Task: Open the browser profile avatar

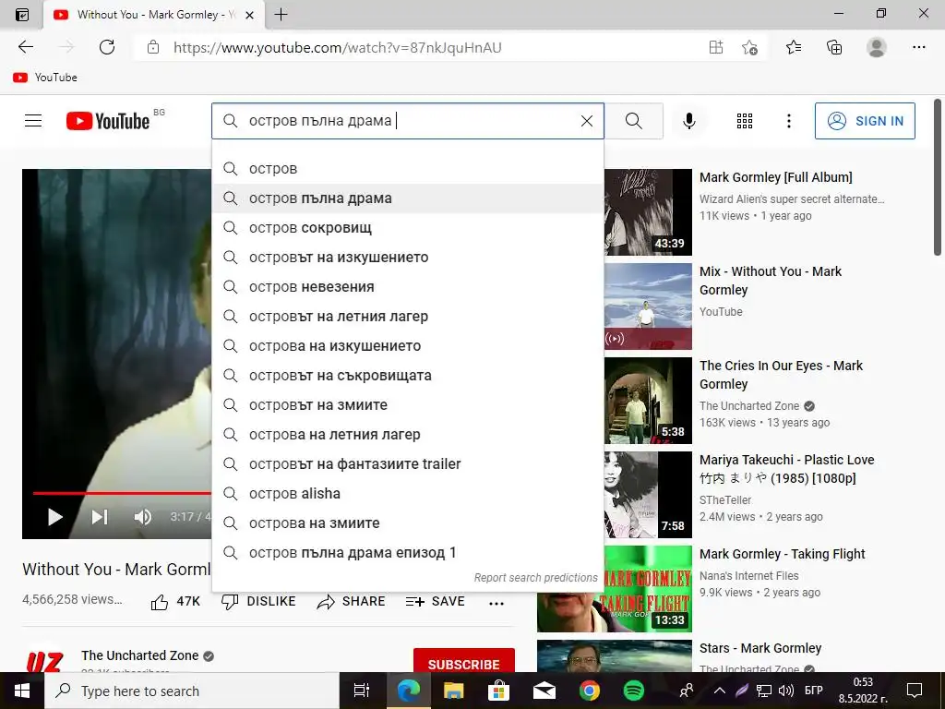Action: point(877,47)
